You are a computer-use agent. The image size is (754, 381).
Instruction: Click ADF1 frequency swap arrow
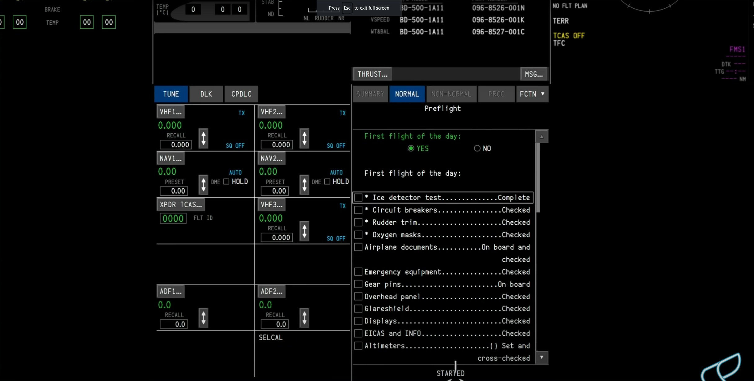203,318
